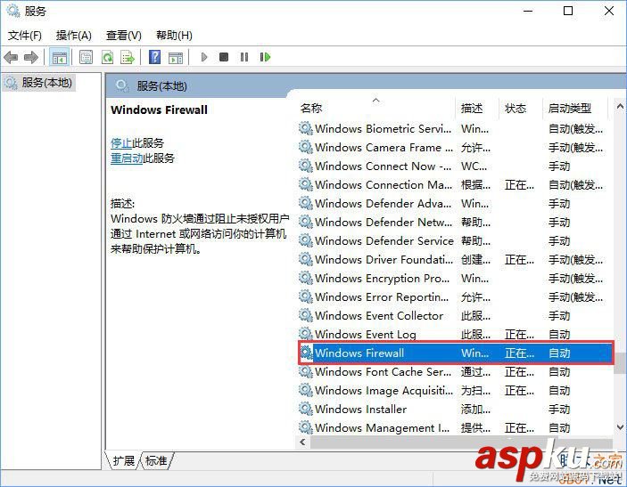This screenshot has height=487, width=627.
Task: Click 手动 startup type of Windows Connect Now
Action: coord(559,166)
